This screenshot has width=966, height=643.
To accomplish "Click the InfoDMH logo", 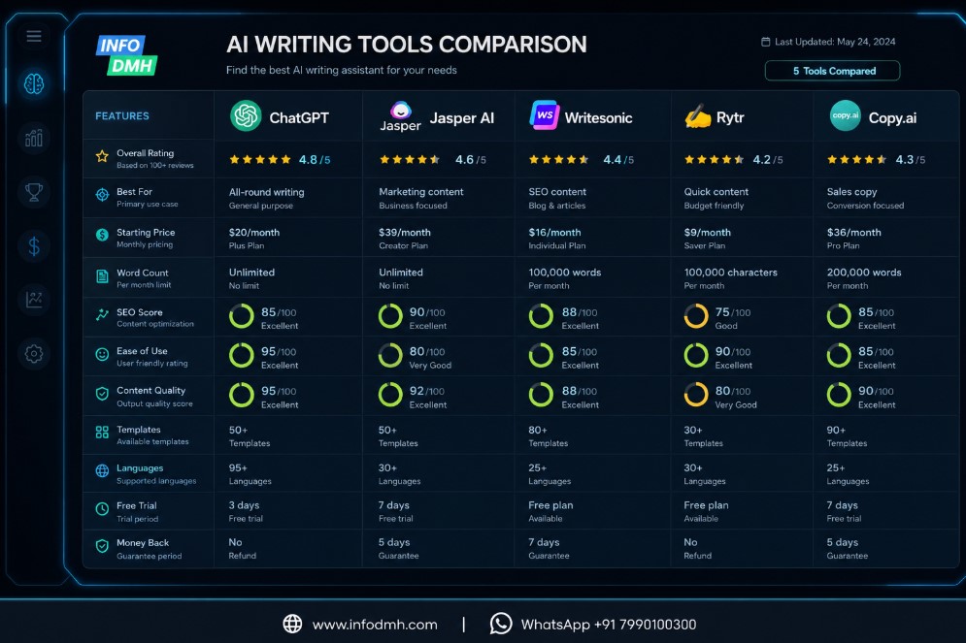I will 127,55.
